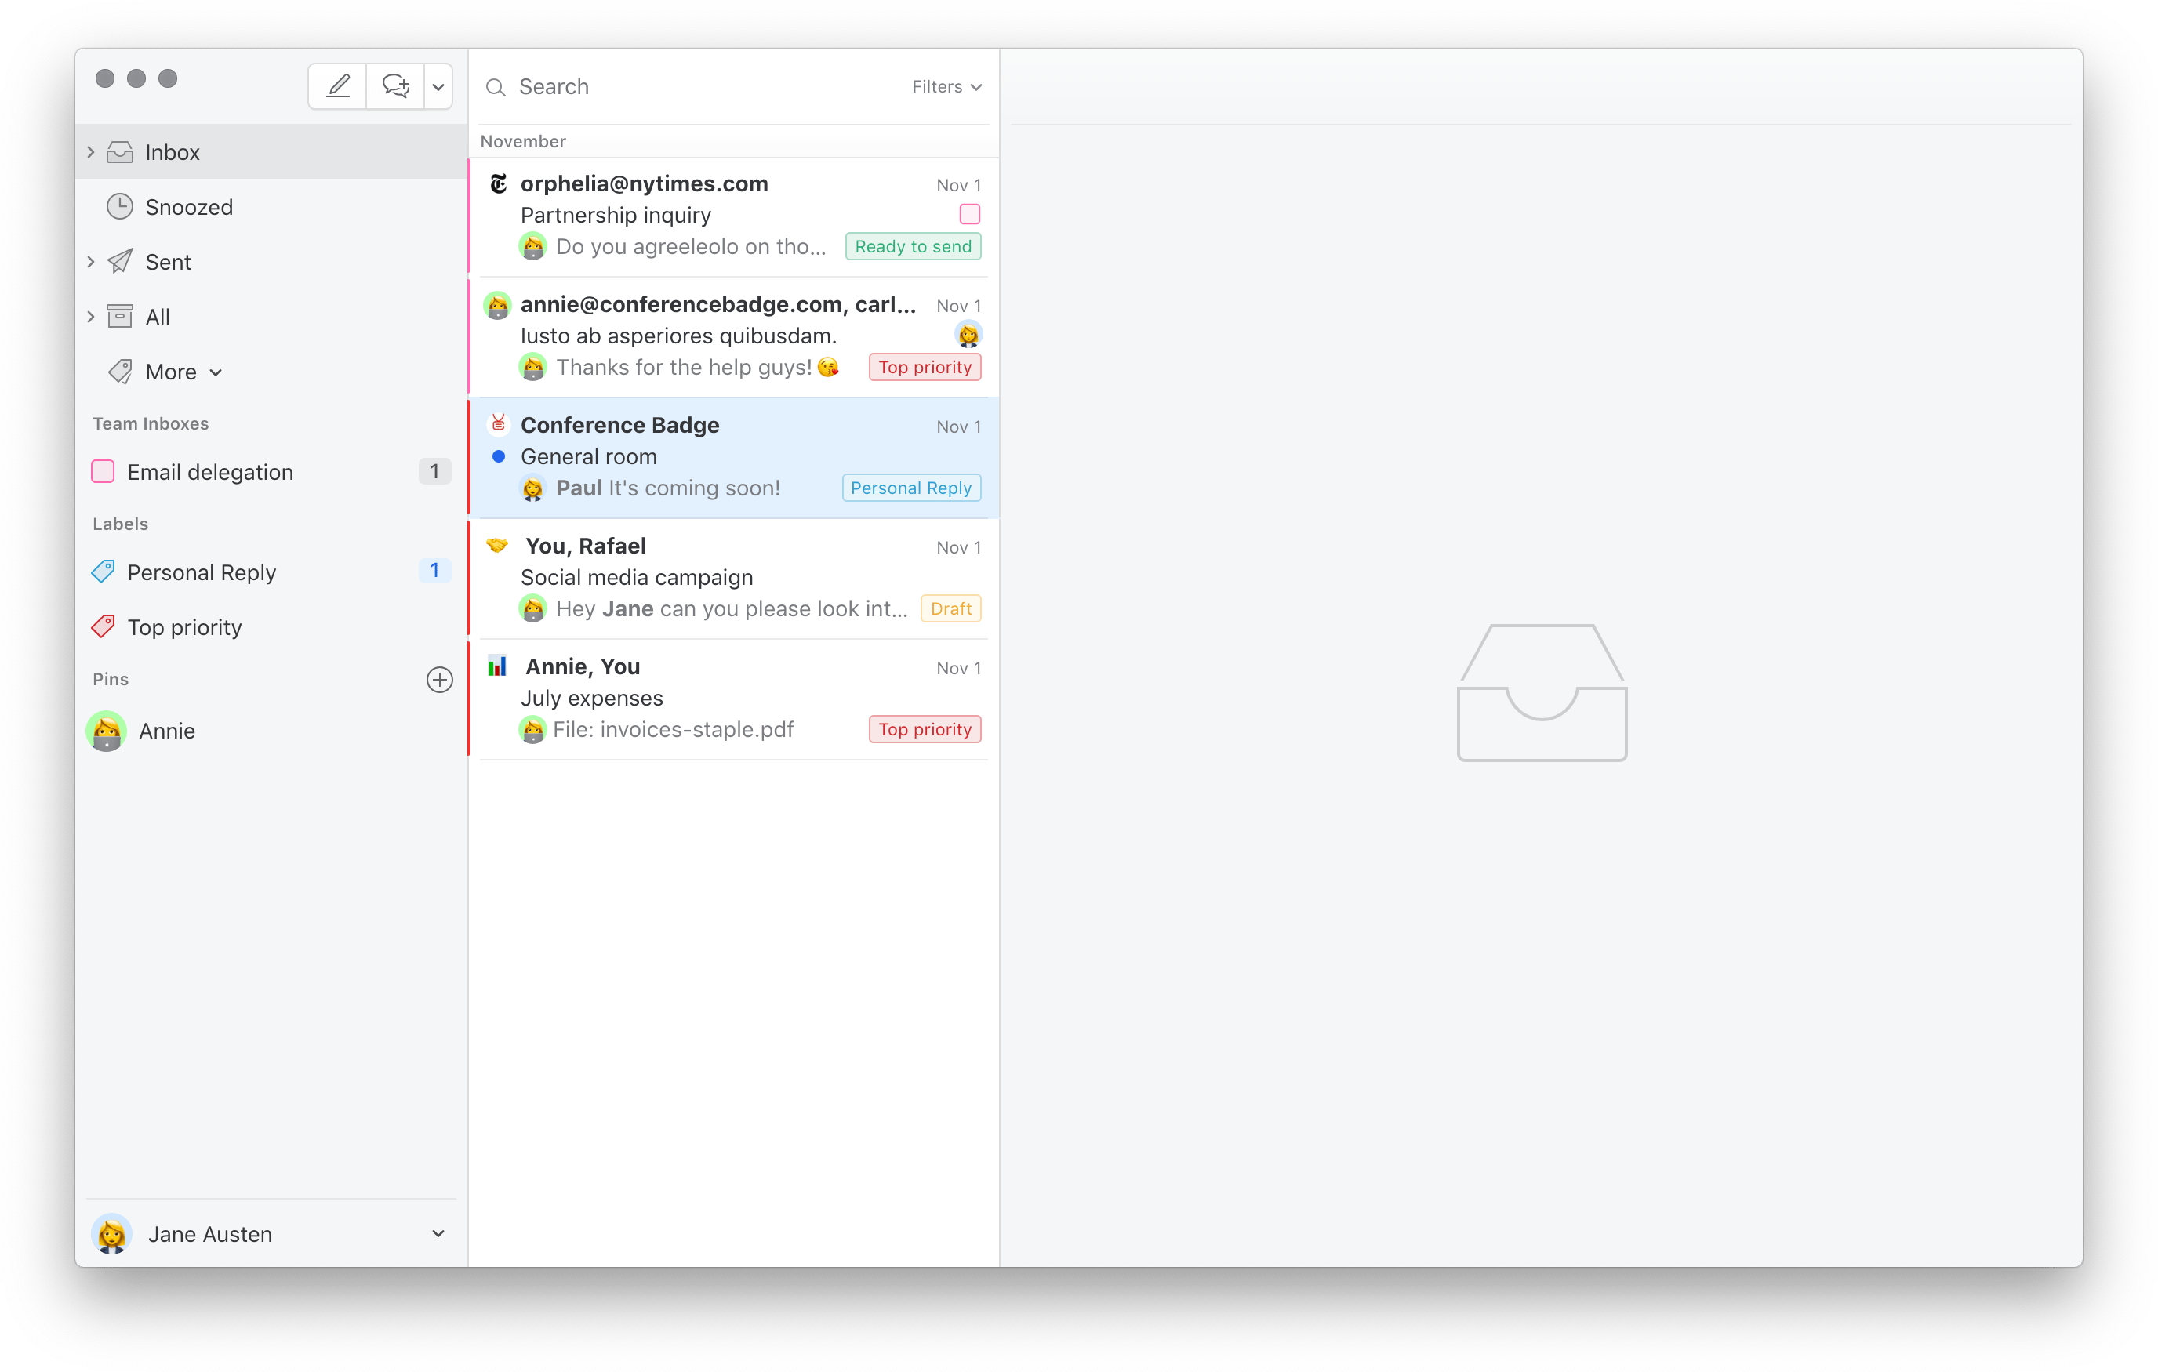Click Paul's avatar in General room preview
This screenshot has height=1372, width=2158.
pyautogui.click(x=532, y=488)
